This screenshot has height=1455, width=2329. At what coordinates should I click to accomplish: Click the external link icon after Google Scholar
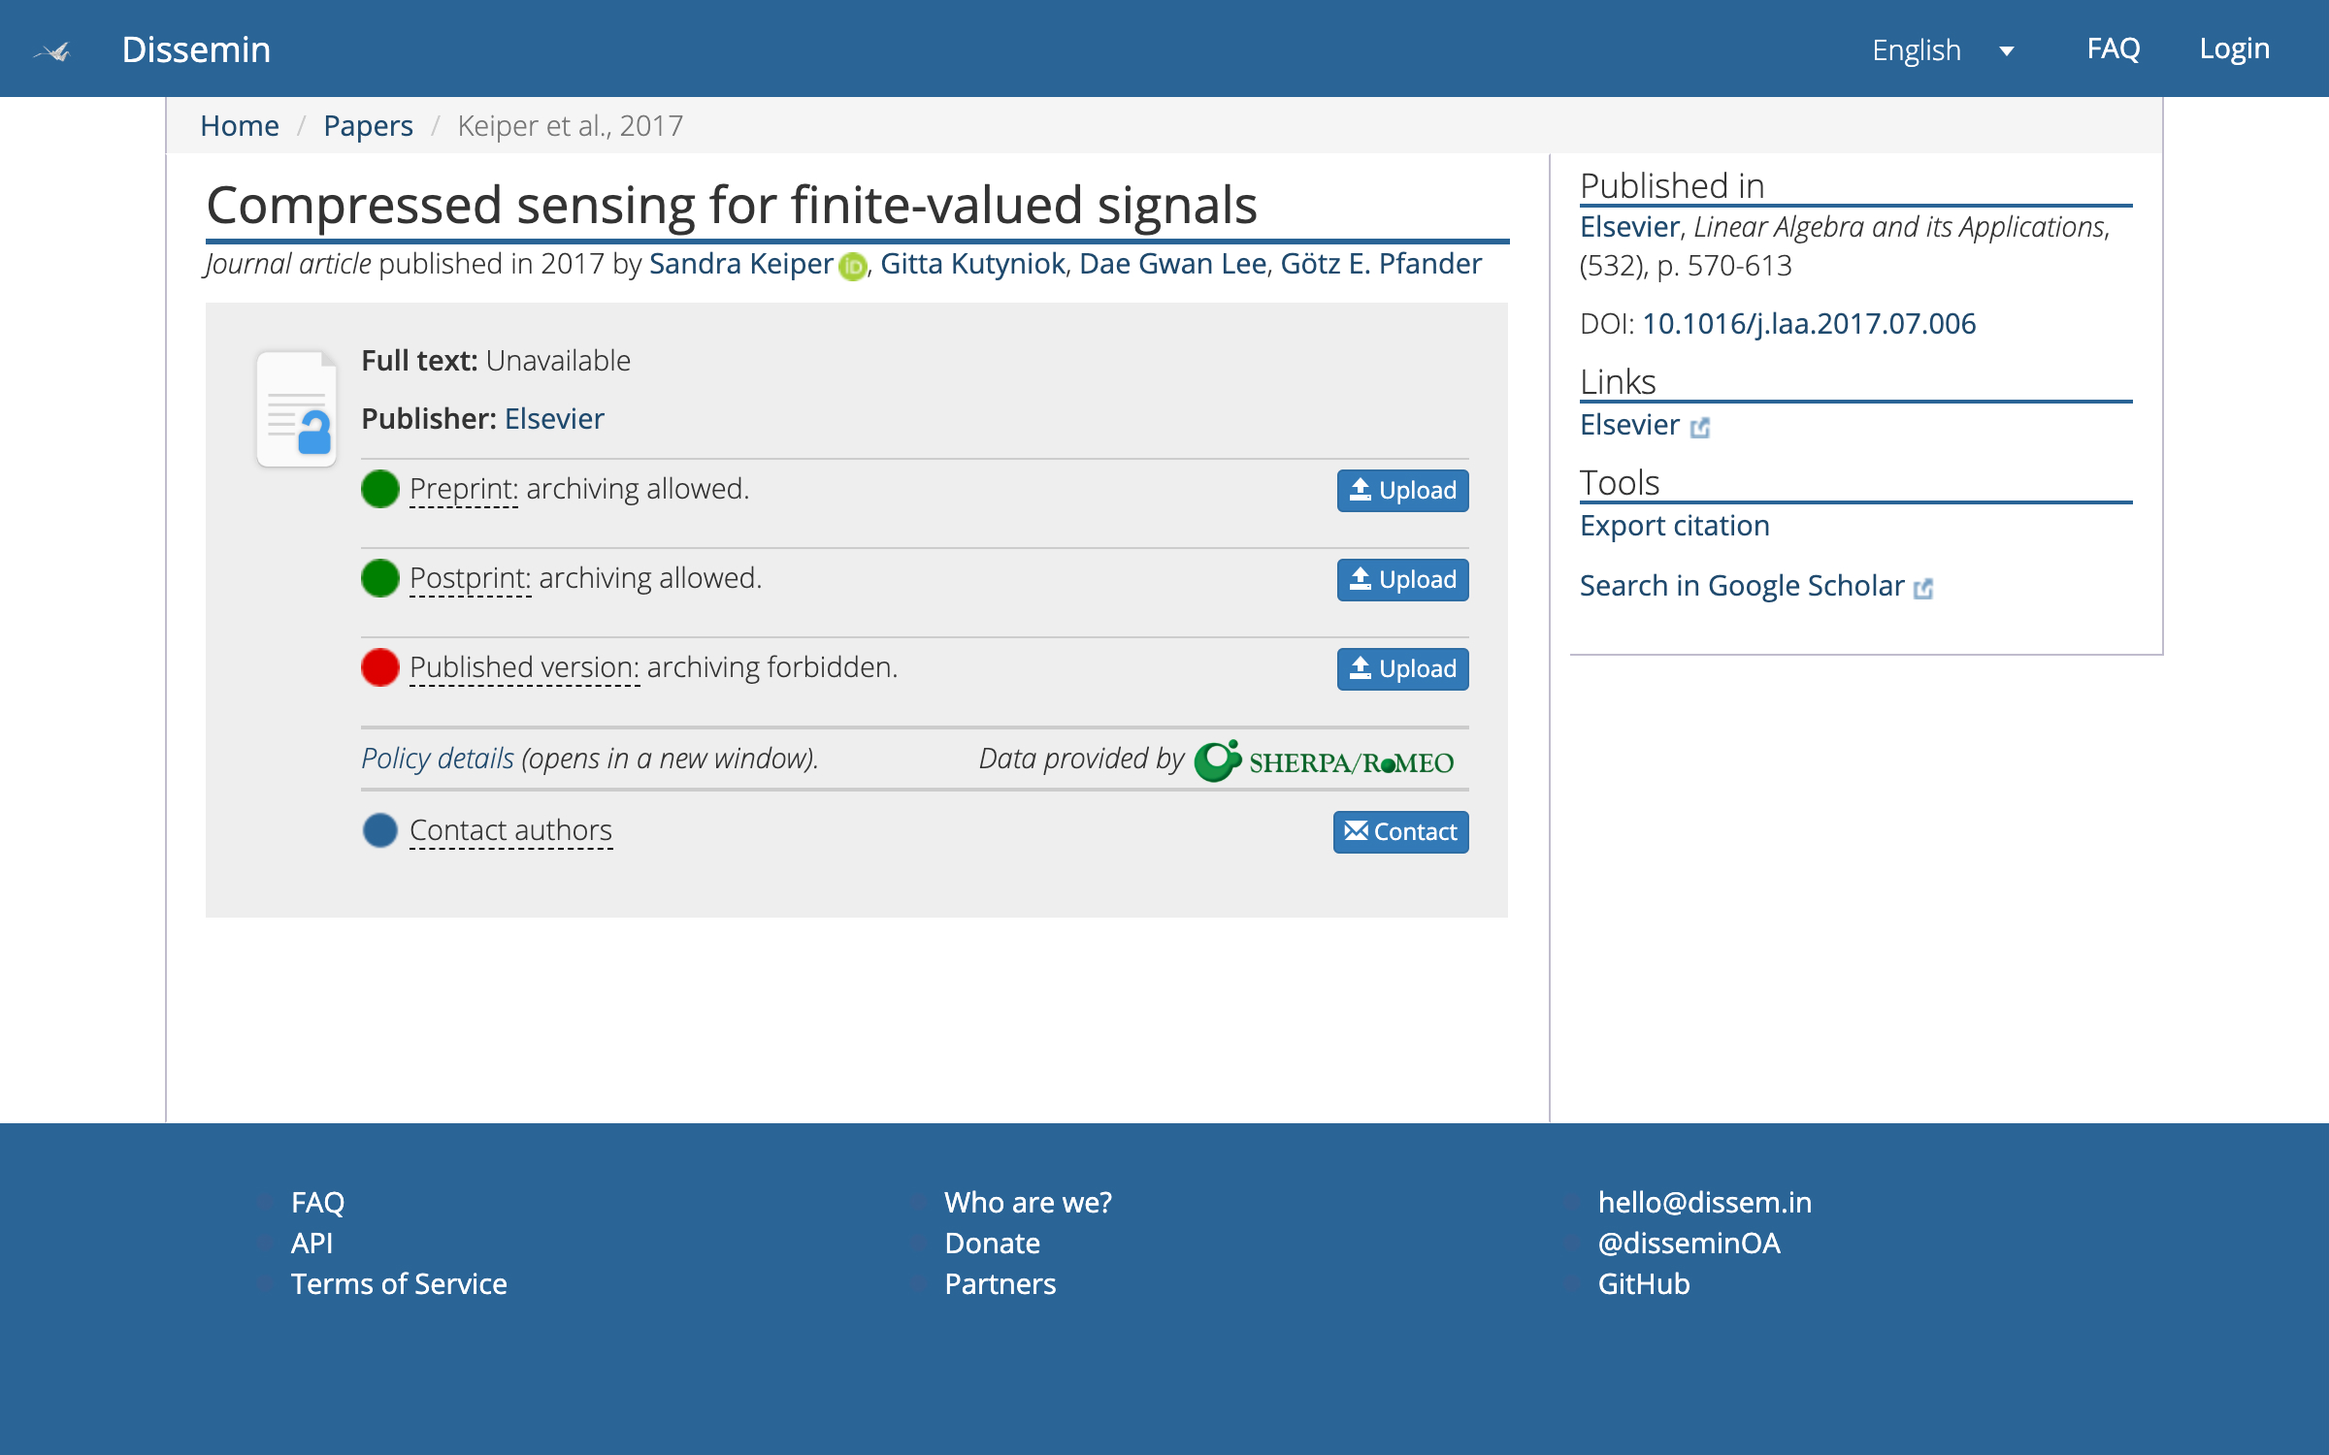pos(1923,588)
